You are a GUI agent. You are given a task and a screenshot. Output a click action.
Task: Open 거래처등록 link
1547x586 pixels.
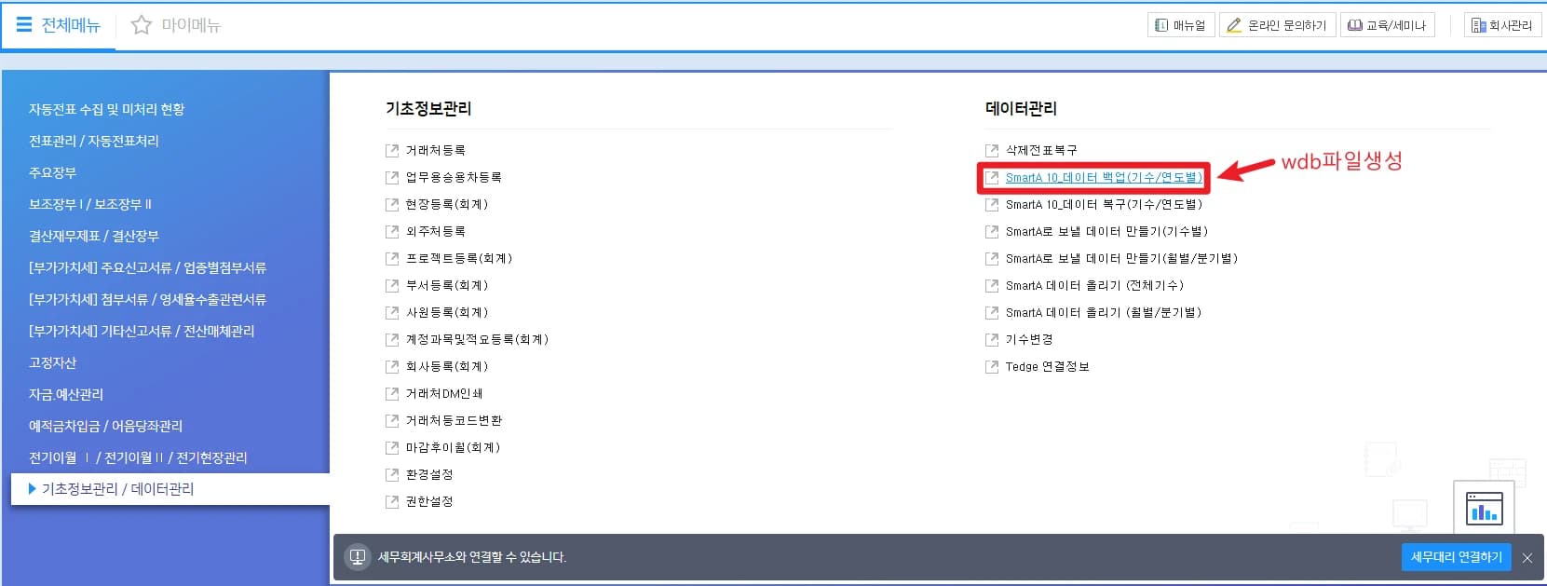pos(435,150)
